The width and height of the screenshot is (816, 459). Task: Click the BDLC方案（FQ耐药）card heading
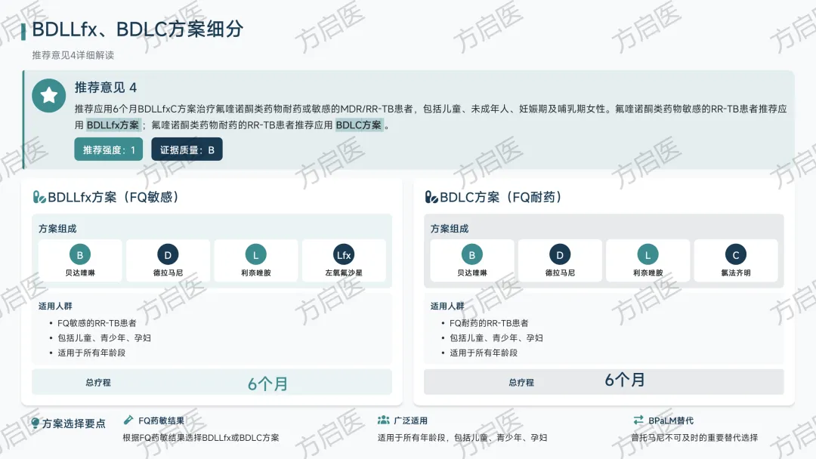(x=501, y=198)
